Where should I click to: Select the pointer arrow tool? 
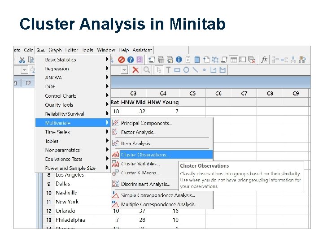pos(159,70)
